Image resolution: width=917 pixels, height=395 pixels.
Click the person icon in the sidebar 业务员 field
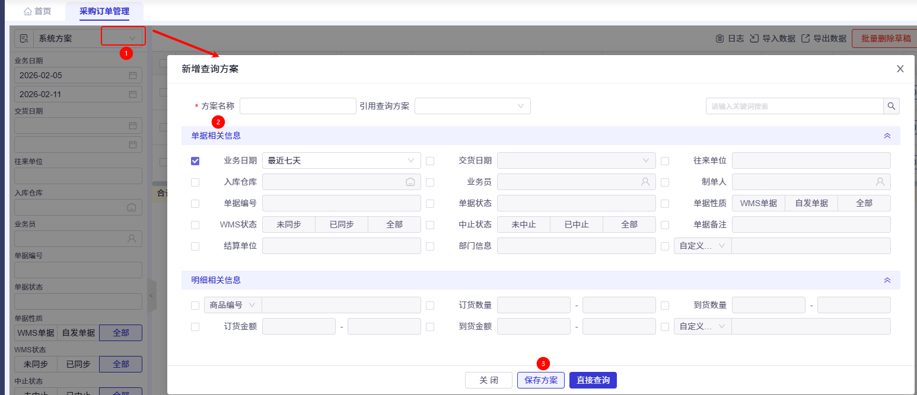[132, 239]
